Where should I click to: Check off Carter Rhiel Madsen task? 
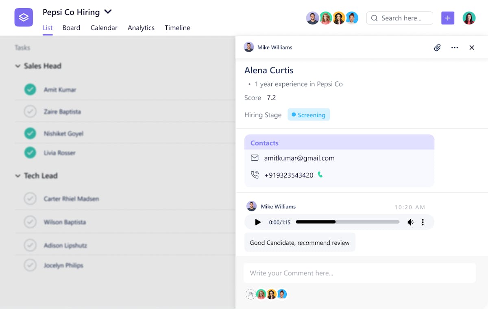pyautogui.click(x=30, y=199)
